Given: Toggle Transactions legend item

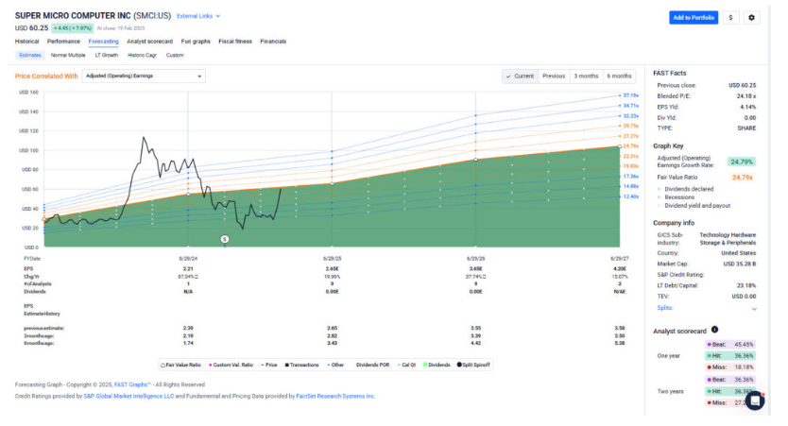Looking at the screenshot, I should pos(302,365).
